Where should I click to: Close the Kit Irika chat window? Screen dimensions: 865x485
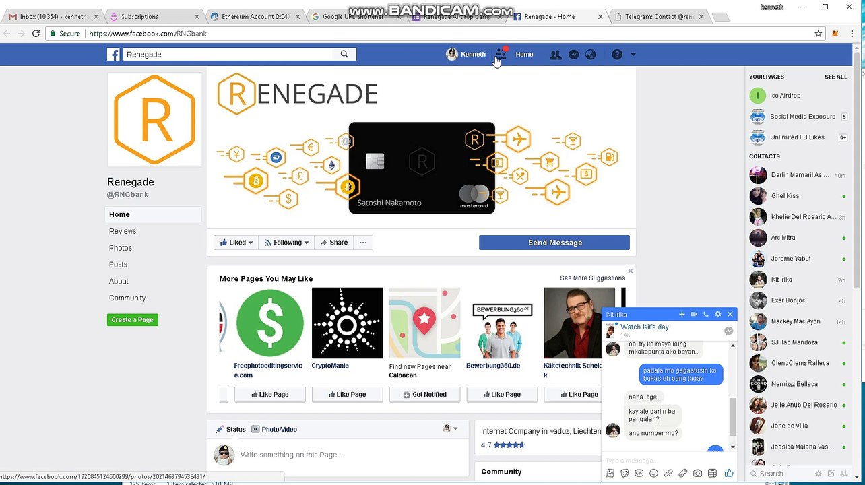[730, 315]
